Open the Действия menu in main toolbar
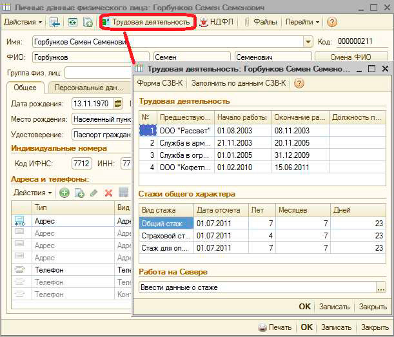 coord(23,22)
